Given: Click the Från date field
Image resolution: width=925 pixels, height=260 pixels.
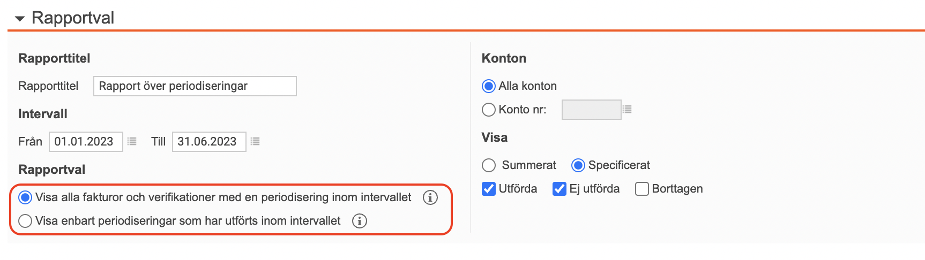Looking at the screenshot, I should coord(86,142).
